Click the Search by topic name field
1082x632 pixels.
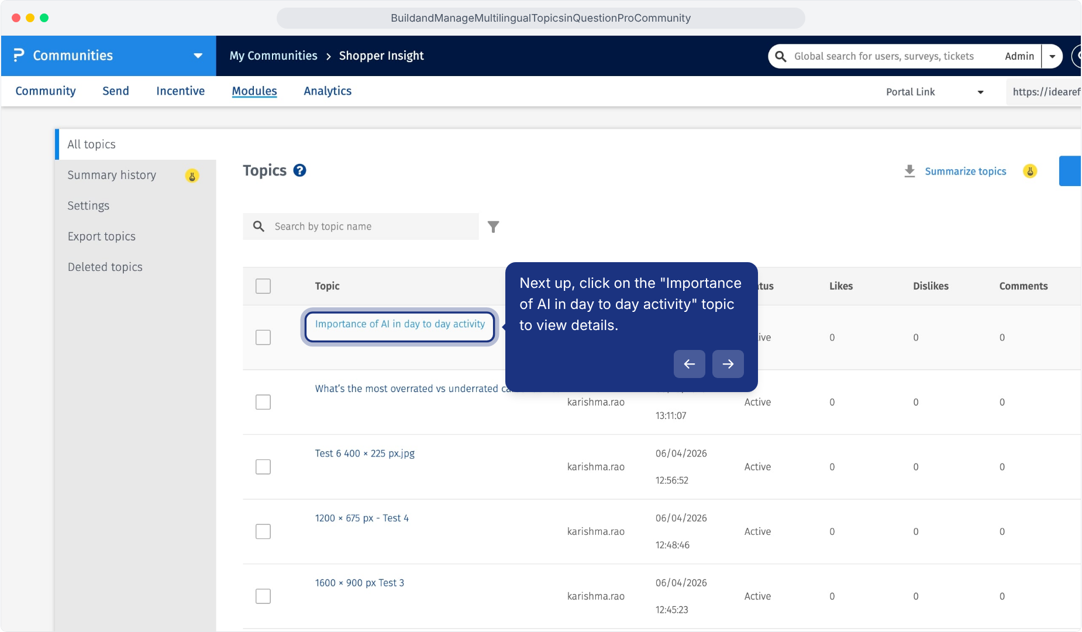pos(361,226)
